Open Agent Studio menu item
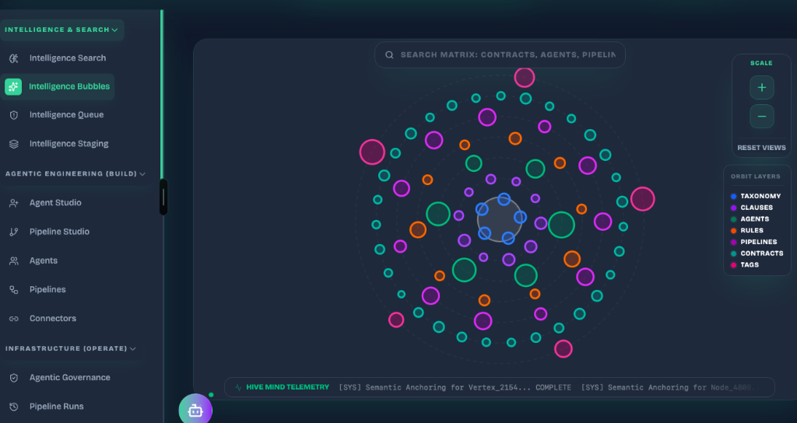 pyautogui.click(x=55, y=203)
